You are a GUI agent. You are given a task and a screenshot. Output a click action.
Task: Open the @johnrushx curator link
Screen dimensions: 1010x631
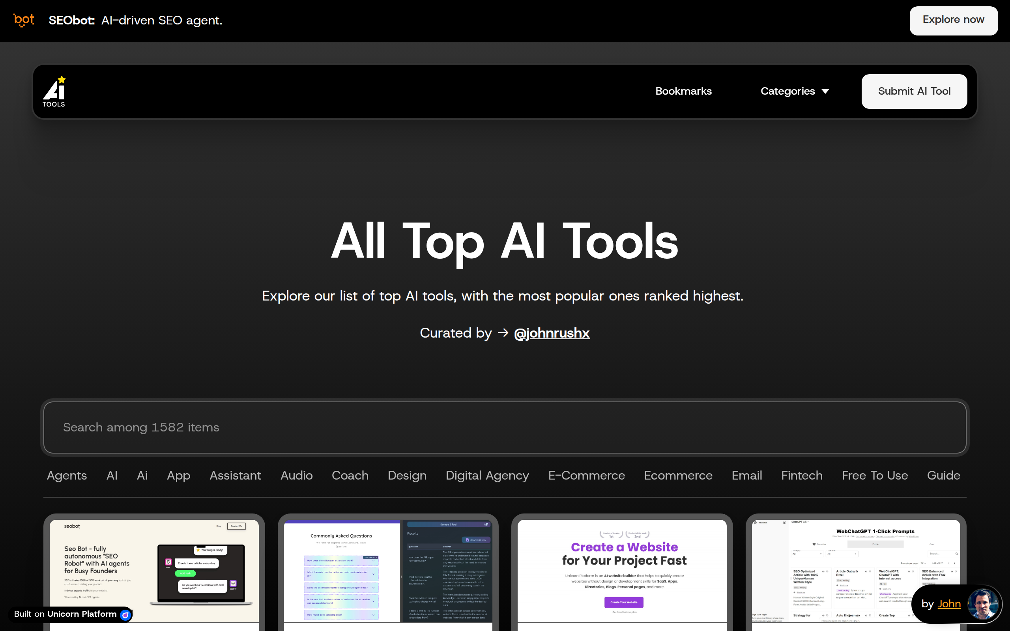point(551,333)
